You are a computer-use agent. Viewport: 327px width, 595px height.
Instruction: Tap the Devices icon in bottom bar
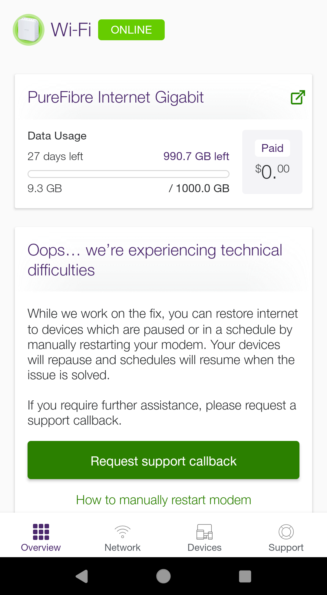pyautogui.click(x=204, y=532)
